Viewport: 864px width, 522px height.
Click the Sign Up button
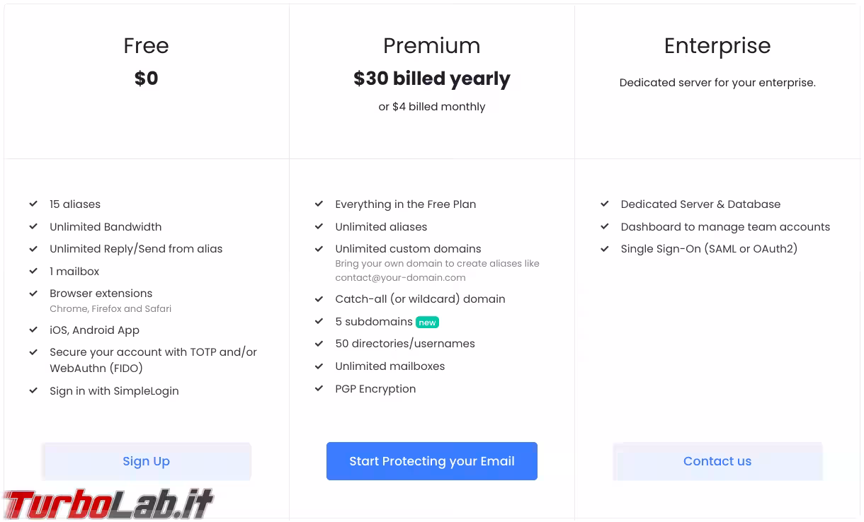click(146, 461)
